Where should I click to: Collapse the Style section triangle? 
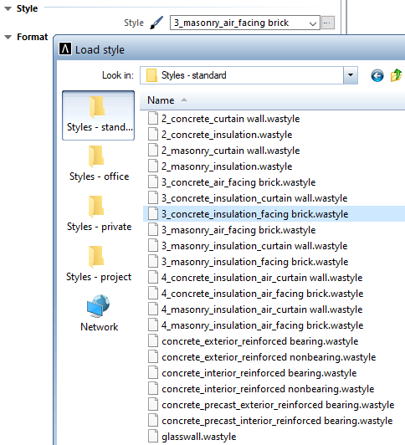[8, 9]
